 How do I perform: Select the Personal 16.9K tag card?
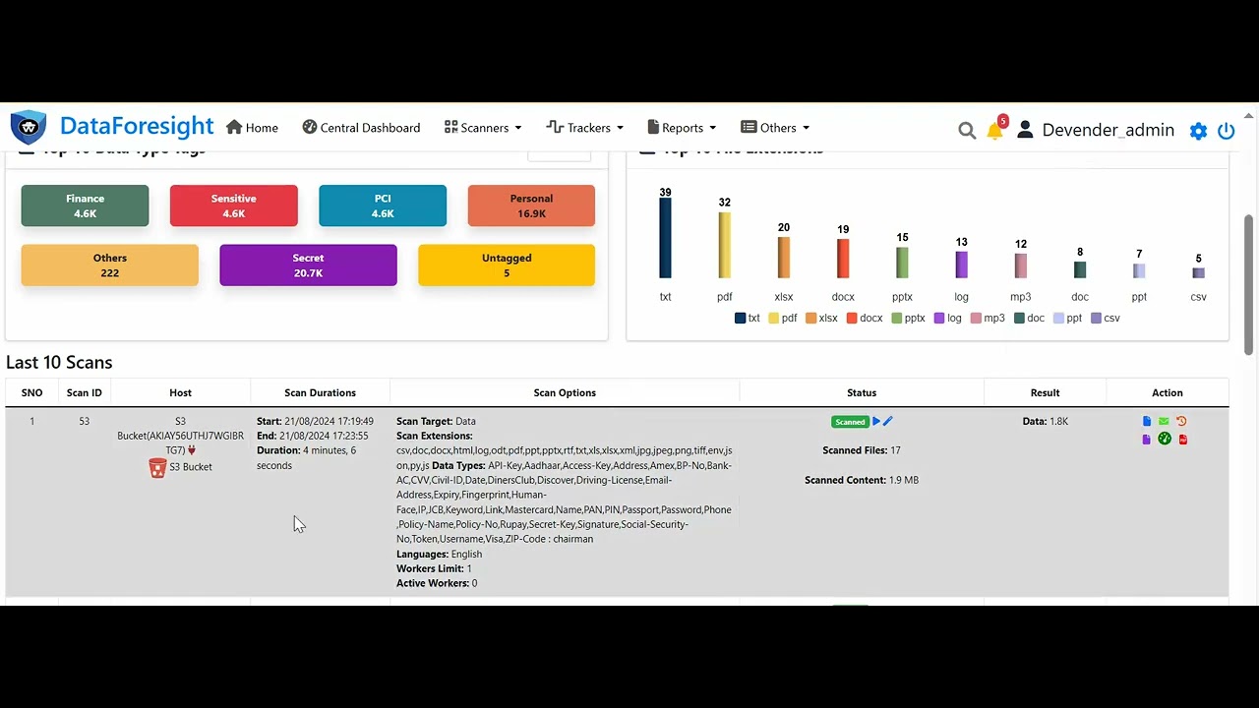pyautogui.click(x=531, y=206)
